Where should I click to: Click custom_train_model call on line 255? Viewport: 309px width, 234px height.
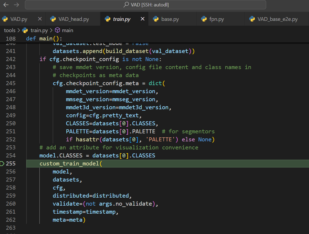pos(69,163)
